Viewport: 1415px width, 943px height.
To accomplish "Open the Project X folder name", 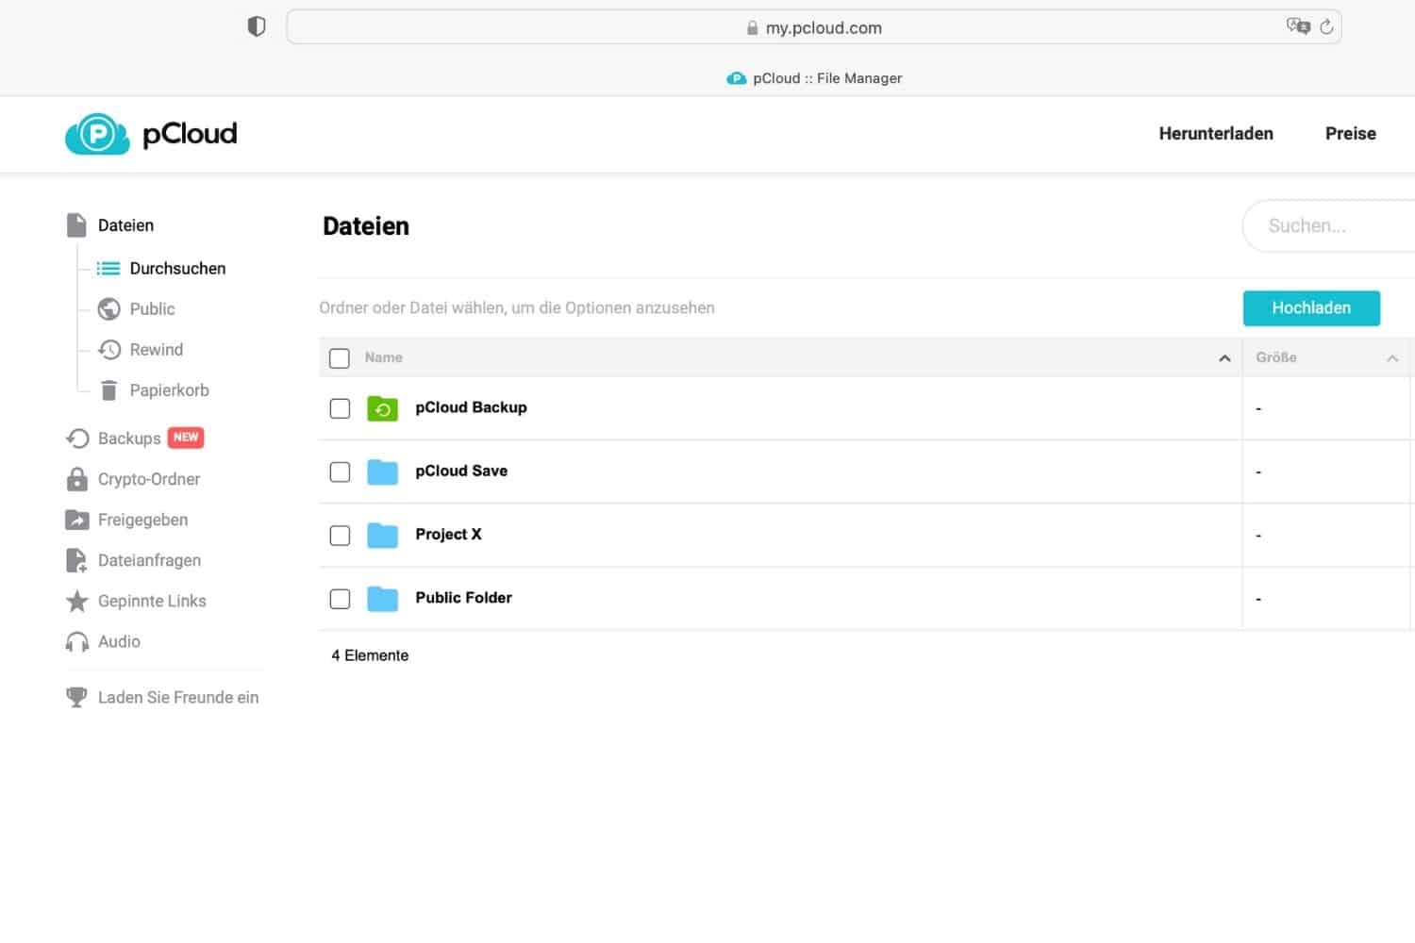I will (448, 534).
